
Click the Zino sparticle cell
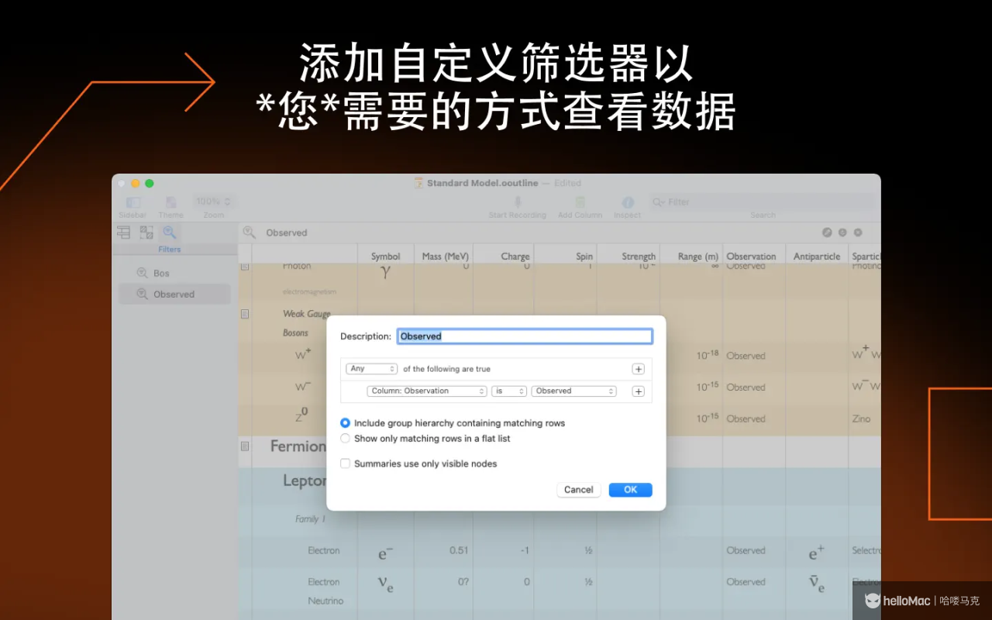(x=861, y=418)
